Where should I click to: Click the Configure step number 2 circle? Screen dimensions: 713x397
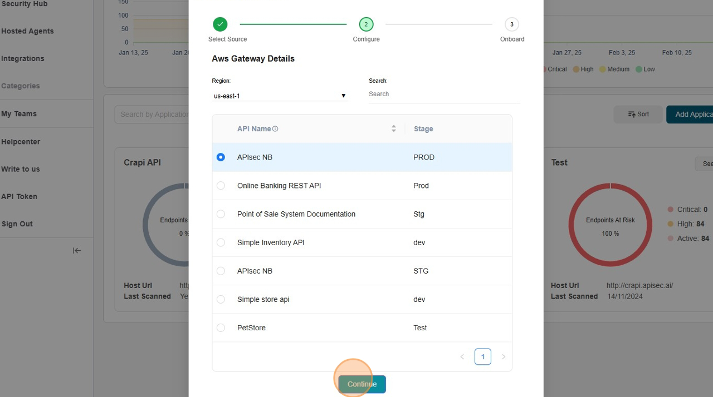[x=366, y=24]
